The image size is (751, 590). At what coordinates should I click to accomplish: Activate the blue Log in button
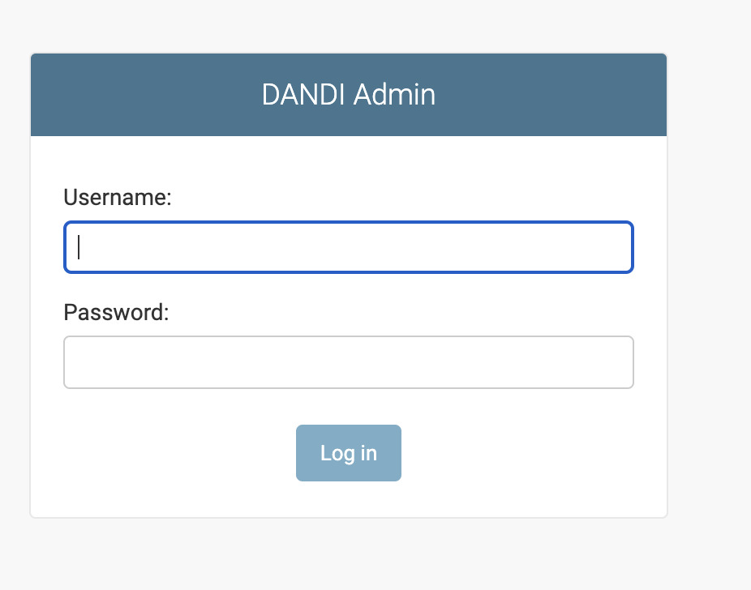pyautogui.click(x=349, y=453)
